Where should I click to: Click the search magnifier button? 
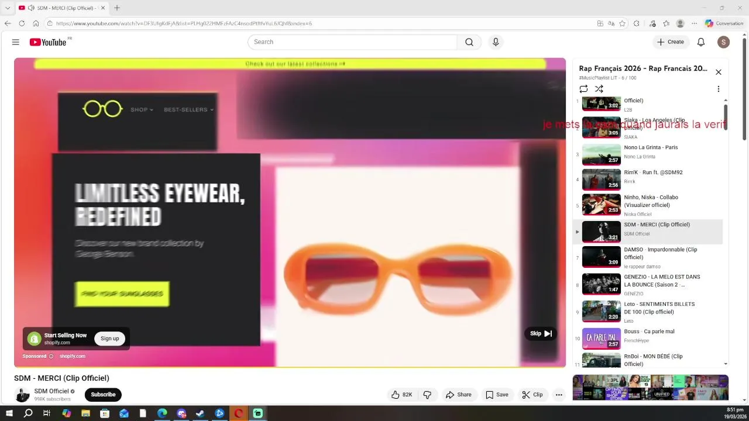[469, 42]
